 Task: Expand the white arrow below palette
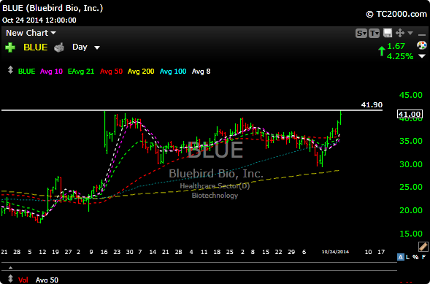pyautogui.click(x=422, y=56)
